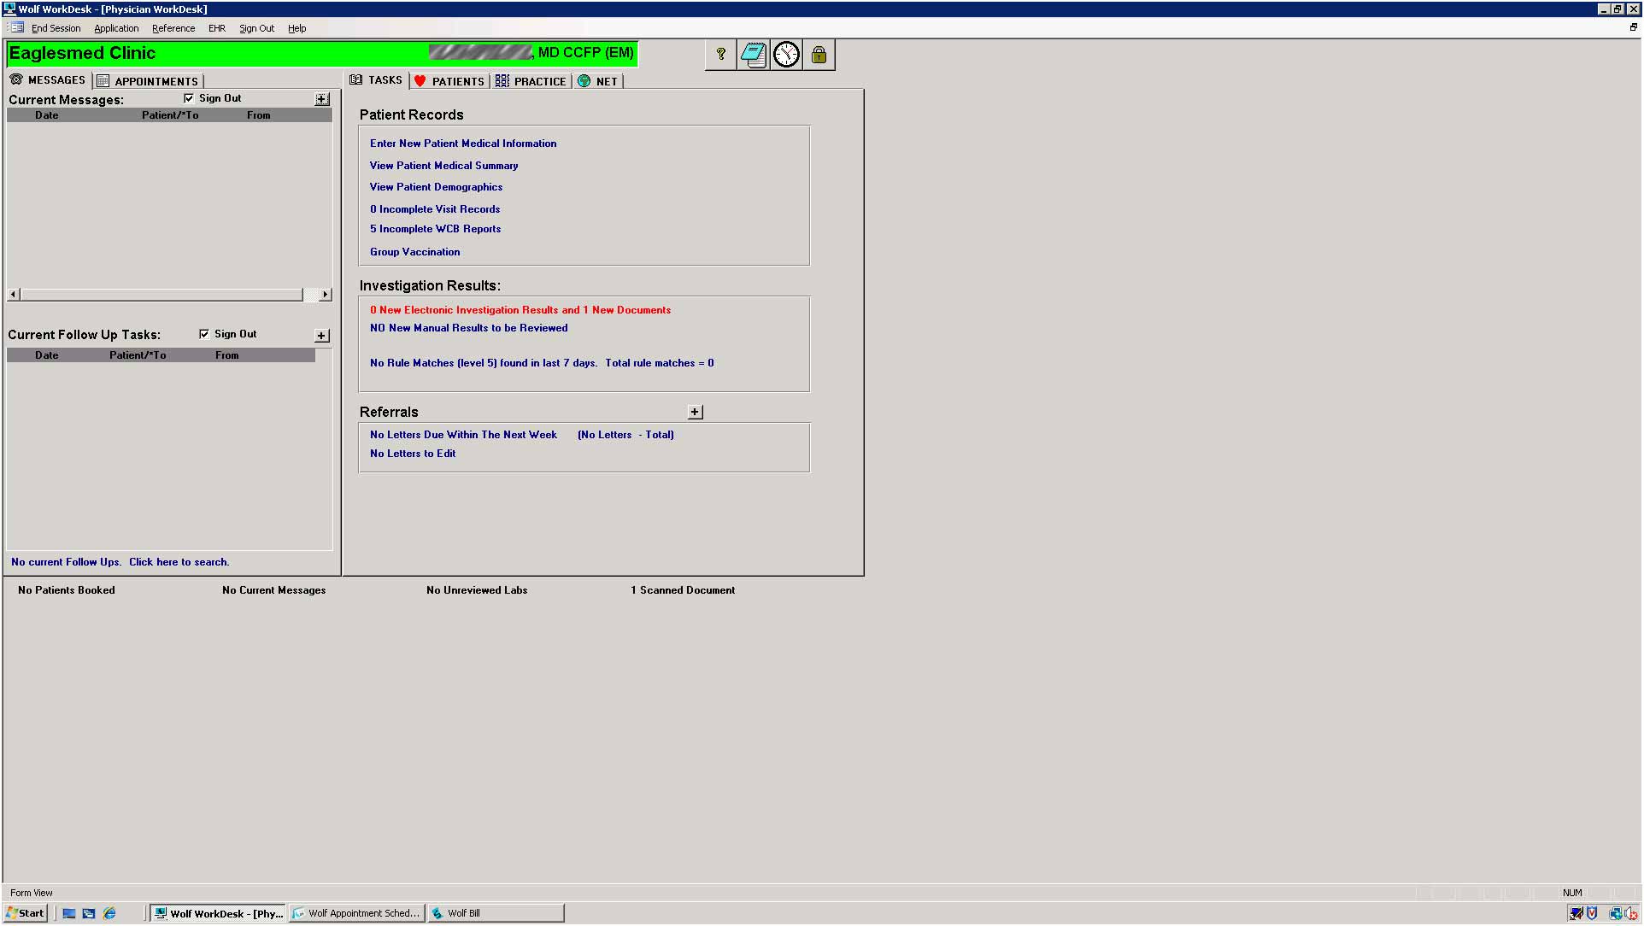Open 5 Incomplete WCB Reports link
Screen dimensions: 1644x926
coord(435,229)
